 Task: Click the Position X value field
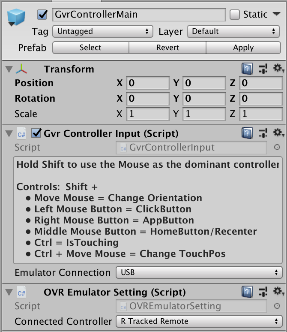coord(147,83)
